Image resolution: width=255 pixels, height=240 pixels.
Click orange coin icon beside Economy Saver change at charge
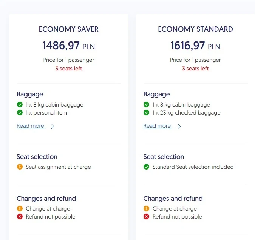tap(20, 209)
